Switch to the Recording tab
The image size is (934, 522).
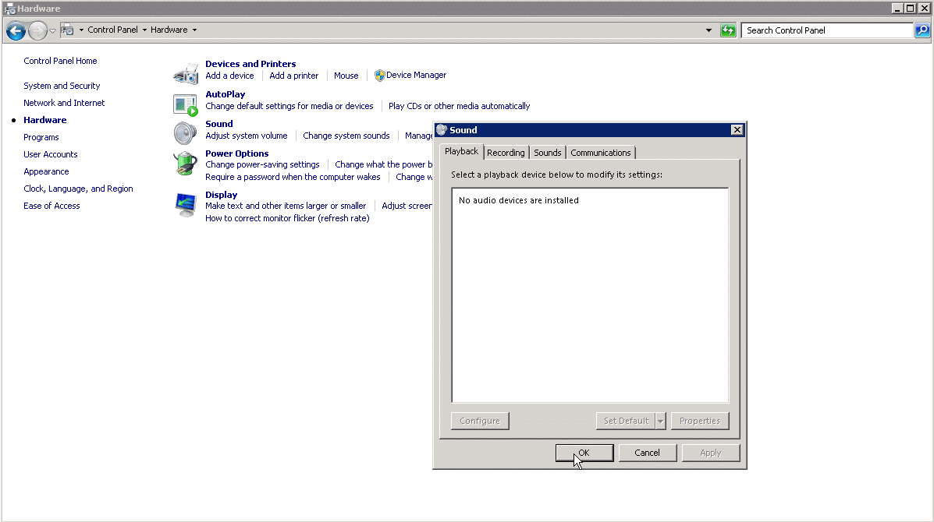tap(506, 152)
